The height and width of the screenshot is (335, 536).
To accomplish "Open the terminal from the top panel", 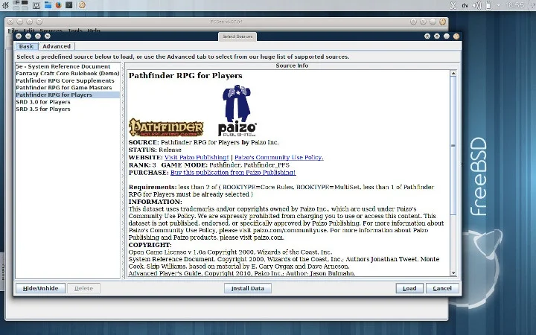I will (69, 4).
